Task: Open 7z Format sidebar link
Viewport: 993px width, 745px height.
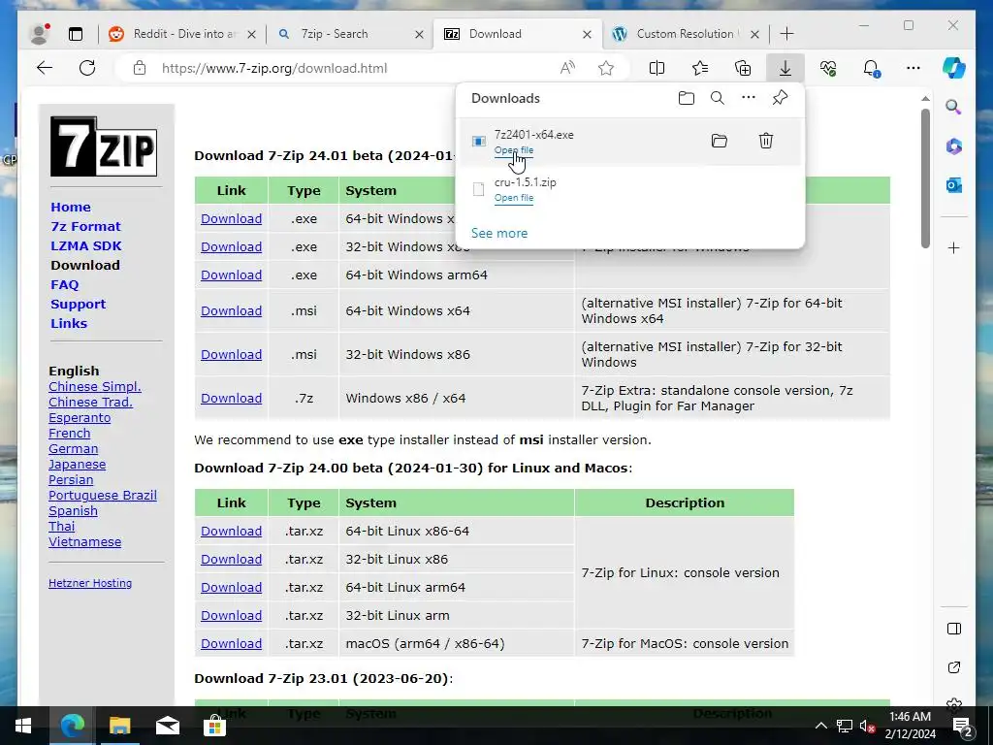Action: pos(85,226)
